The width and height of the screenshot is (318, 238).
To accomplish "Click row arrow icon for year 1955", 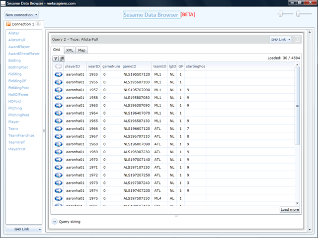I will 58,74.
